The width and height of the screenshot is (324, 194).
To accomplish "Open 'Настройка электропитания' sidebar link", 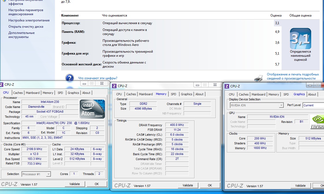I will [x=29, y=20].
